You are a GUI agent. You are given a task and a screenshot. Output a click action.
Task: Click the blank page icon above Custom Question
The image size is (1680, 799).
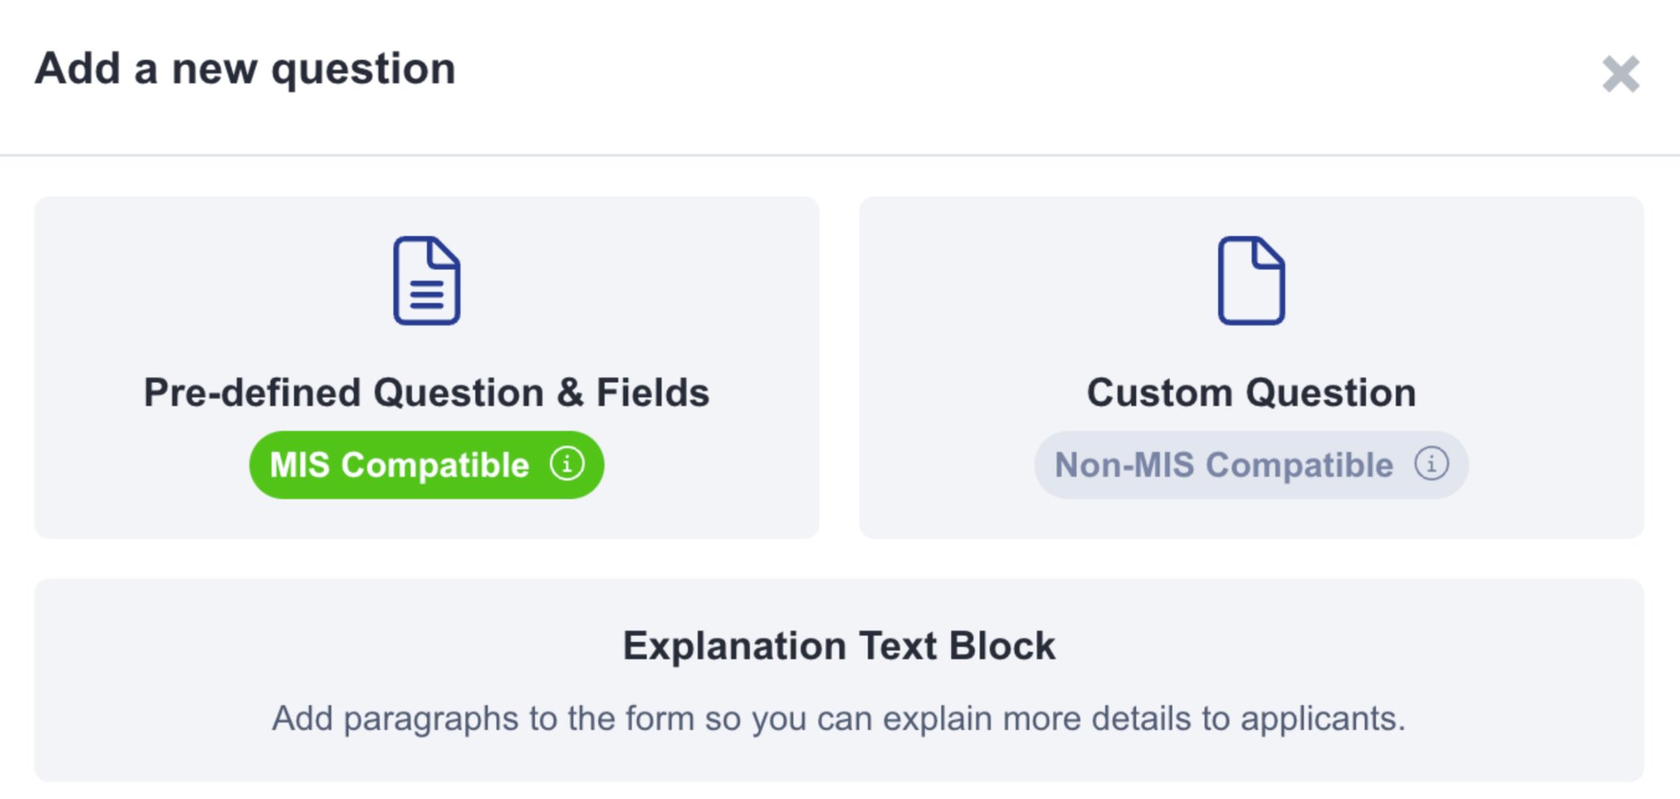pyautogui.click(x=1251, y=280)
